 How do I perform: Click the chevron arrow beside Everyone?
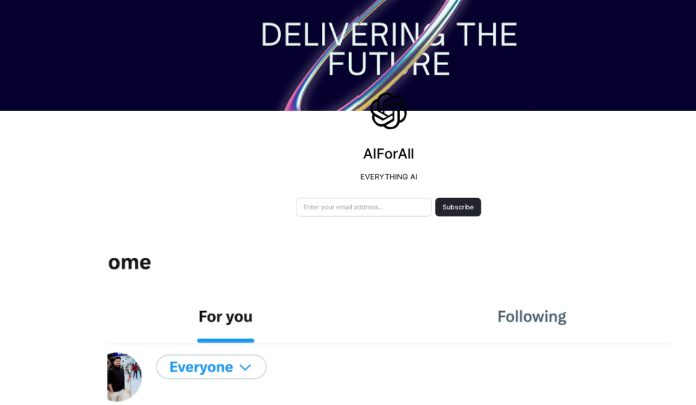point(245,368)
